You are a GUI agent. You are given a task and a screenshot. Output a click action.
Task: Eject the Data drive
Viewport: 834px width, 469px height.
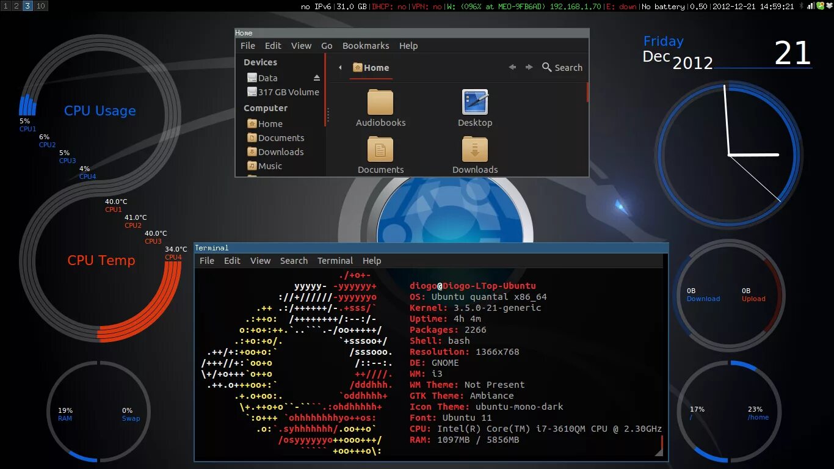(x=316, y=78)
